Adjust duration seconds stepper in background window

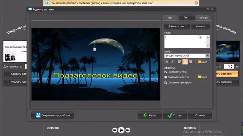coord(232,66)
